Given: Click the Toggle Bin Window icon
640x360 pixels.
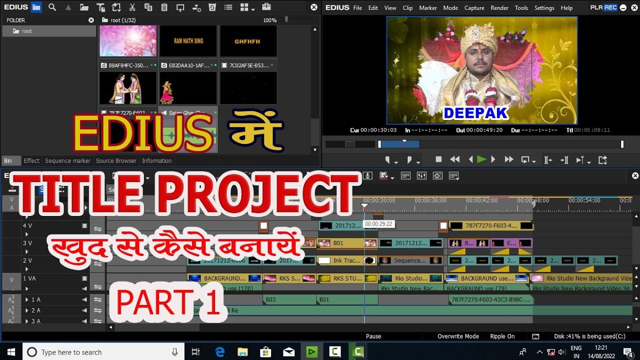Looking at the screenshot, I should (x=405, y=175).
